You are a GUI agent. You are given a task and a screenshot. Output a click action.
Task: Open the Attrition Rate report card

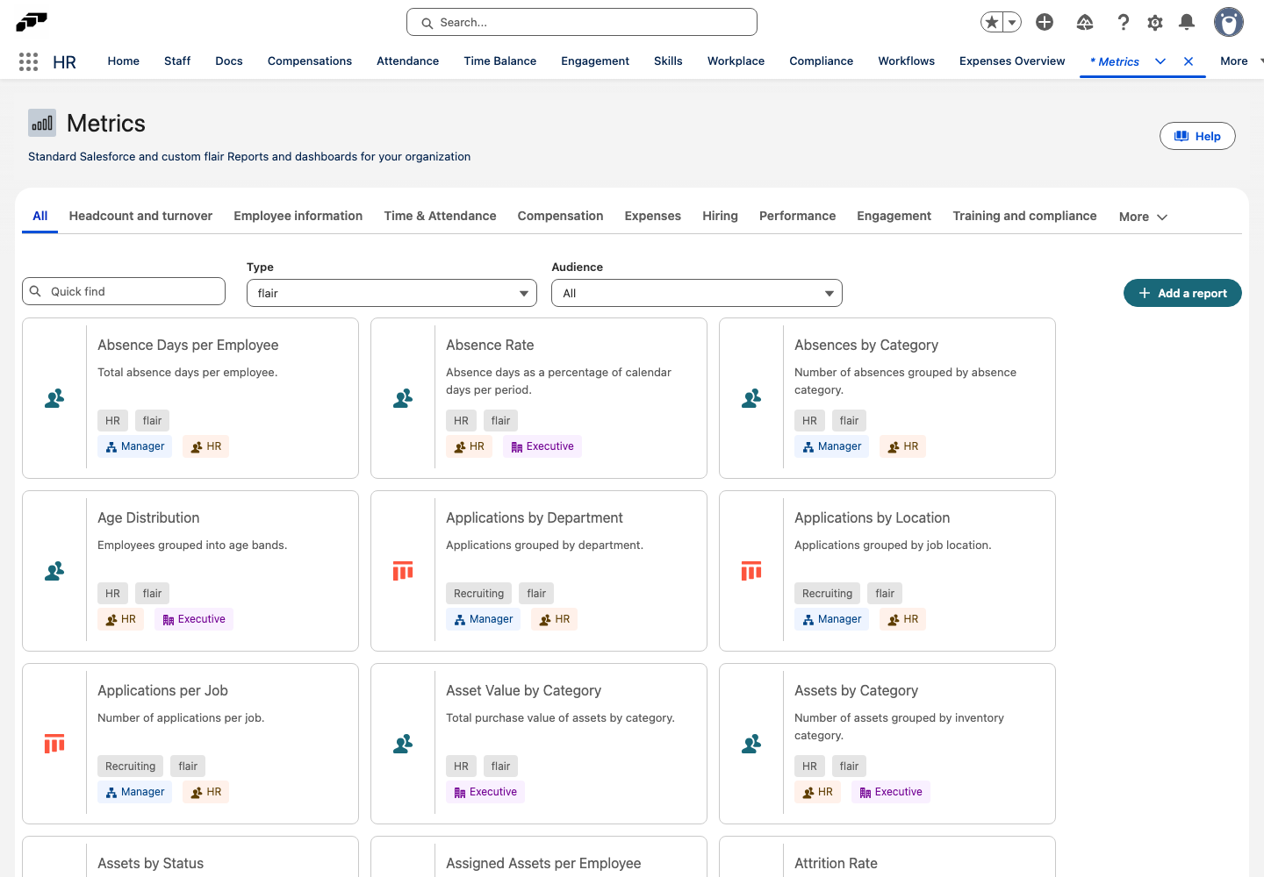(836, 864)
